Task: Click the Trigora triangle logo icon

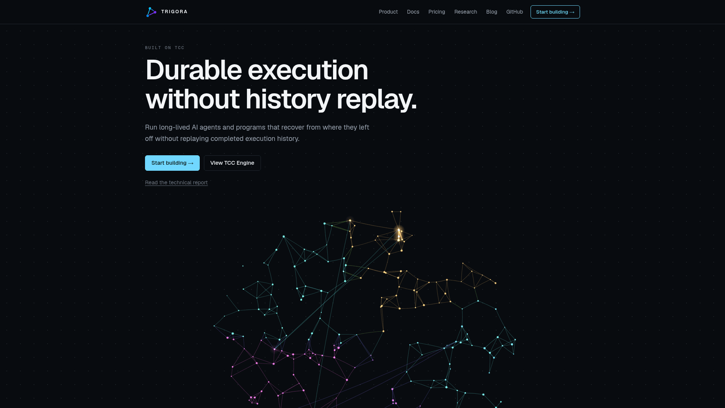Action: click(151, 12)
